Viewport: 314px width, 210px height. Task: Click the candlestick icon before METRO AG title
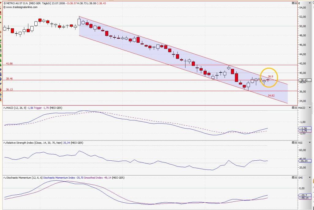[x=5, y=3]
